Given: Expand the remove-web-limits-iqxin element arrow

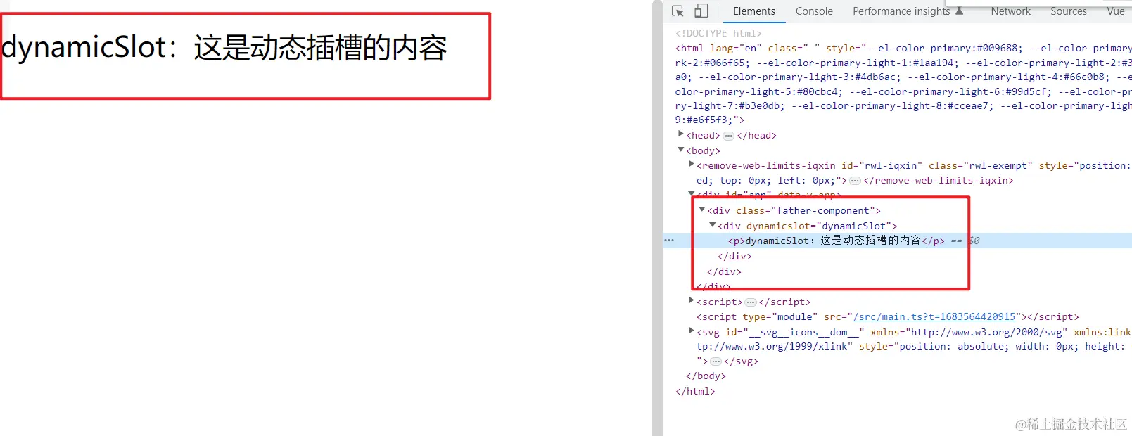Looking at the screenshot, I should (x=691, y=164).
